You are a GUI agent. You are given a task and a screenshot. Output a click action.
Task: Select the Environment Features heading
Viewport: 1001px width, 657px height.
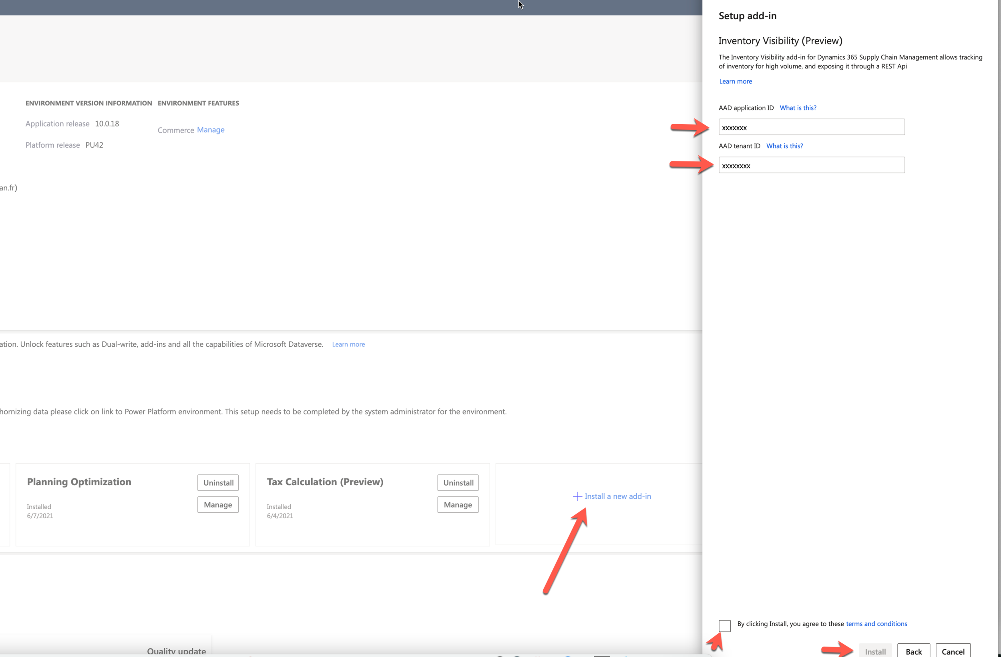tap(198, 103)
